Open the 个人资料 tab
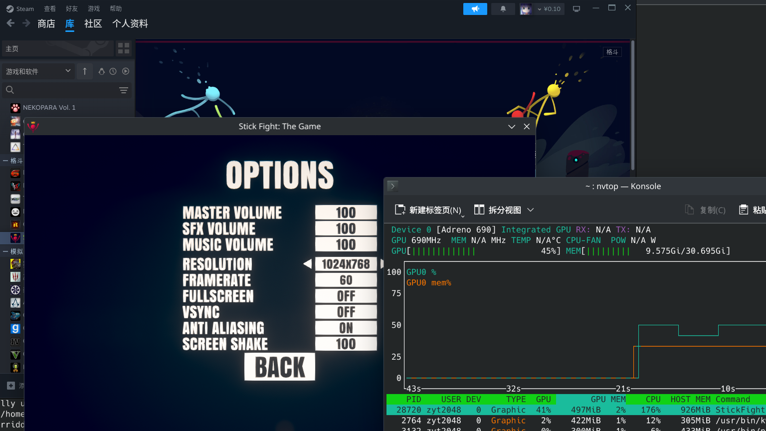The width and height of the screenshot is (766, 431). pyautogui.click(x=130, y=23)
